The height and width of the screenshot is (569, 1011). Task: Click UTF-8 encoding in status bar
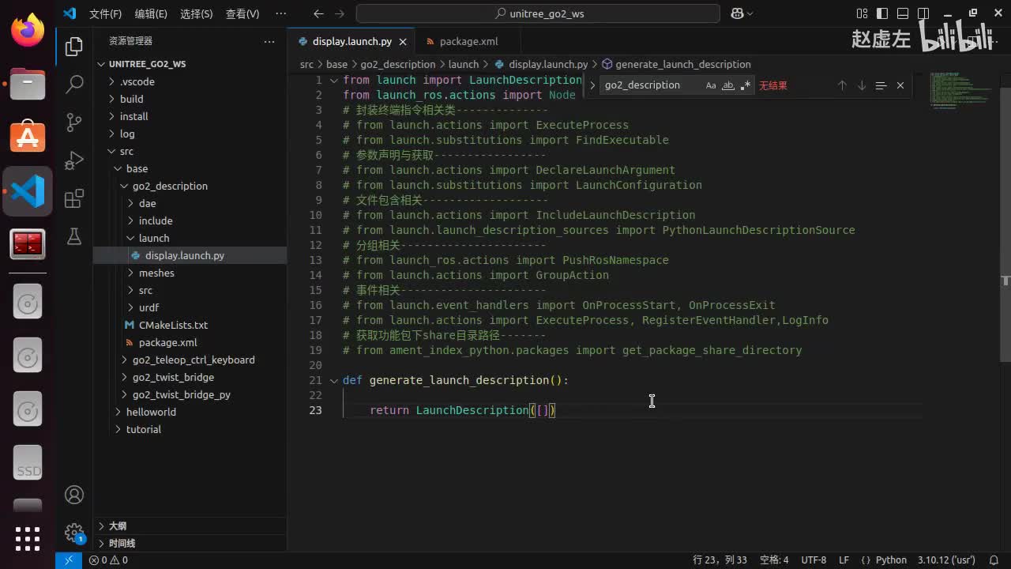pos(814,560)
